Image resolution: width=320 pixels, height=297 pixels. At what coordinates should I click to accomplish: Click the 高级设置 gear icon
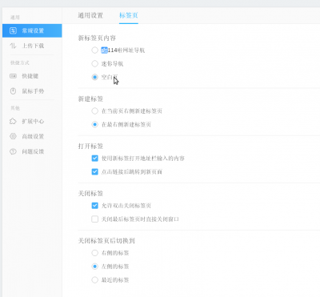click(13, 136)
